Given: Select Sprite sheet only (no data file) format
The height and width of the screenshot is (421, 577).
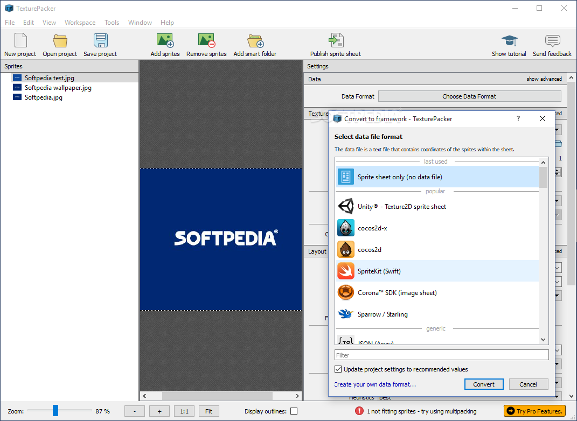Looking at the screenshot, I should pyautogui.click(x=437, y=177).
